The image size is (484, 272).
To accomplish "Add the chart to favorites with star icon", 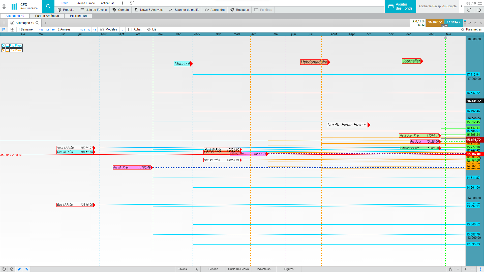I will pyautogui.click(x=197, y=269).
